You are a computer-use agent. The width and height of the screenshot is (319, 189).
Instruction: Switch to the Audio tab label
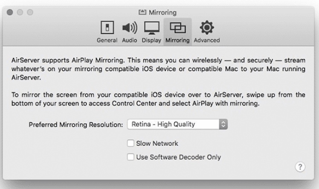[129, 40]
